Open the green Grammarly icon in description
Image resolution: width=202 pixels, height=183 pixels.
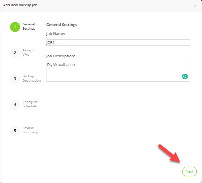(x=185, y=76)
